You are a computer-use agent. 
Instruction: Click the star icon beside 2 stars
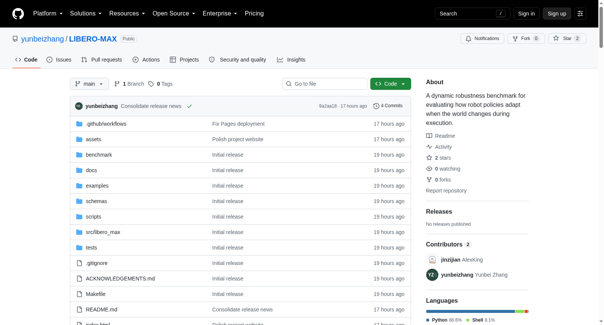pyautogui.click(x=429, y=158)
